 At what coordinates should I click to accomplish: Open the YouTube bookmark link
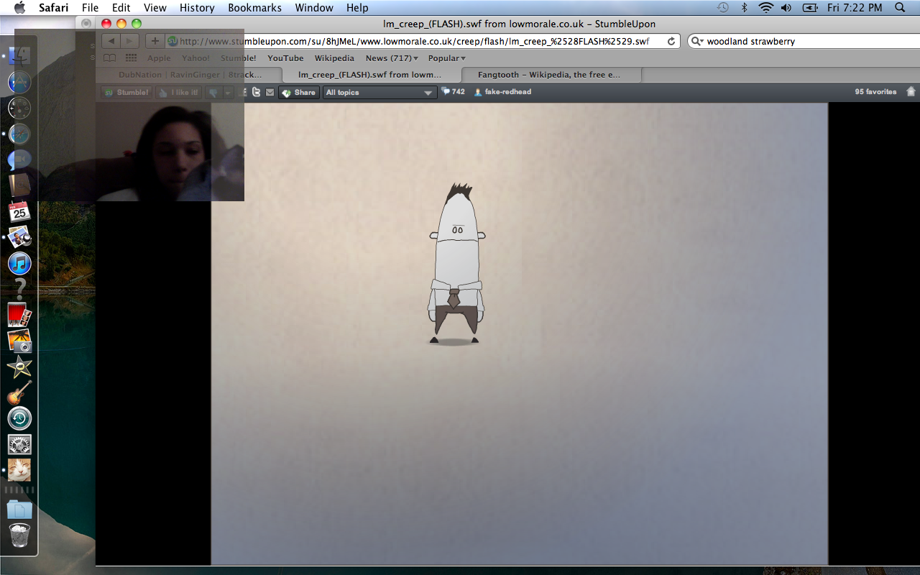click(285, 58)
